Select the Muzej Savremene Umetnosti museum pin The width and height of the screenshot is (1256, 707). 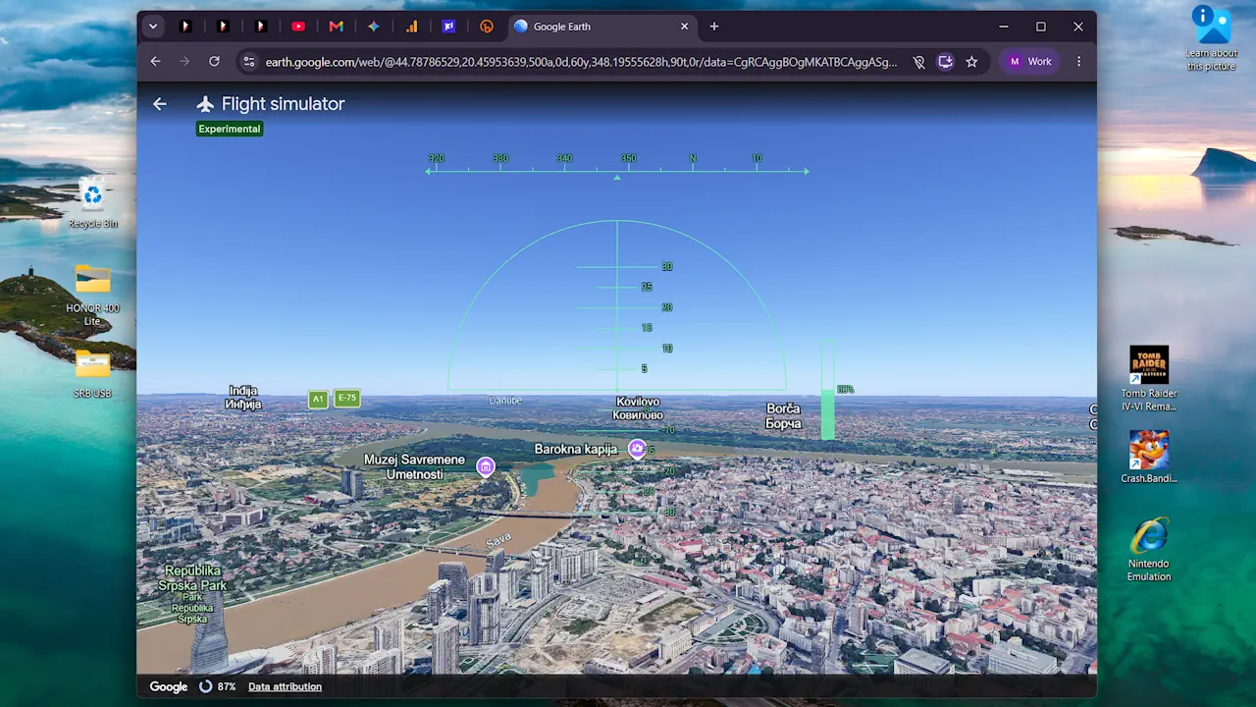pos(486,467)
